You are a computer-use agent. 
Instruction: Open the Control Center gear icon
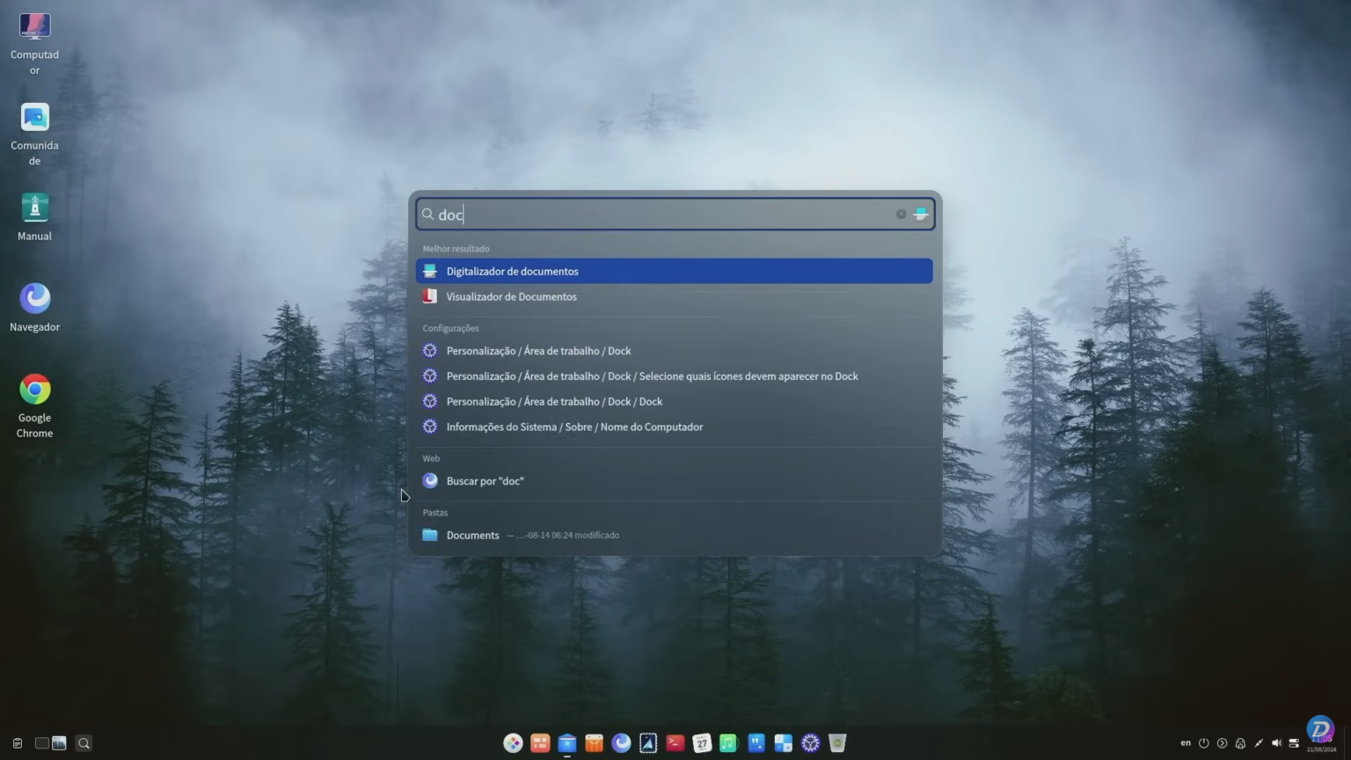pyautogui.click(x=809, y=743)
